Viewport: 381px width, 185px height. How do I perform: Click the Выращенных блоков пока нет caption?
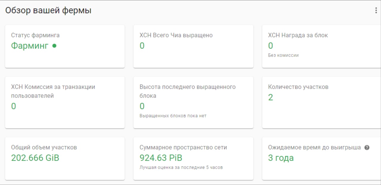click(x=173, y=116)
